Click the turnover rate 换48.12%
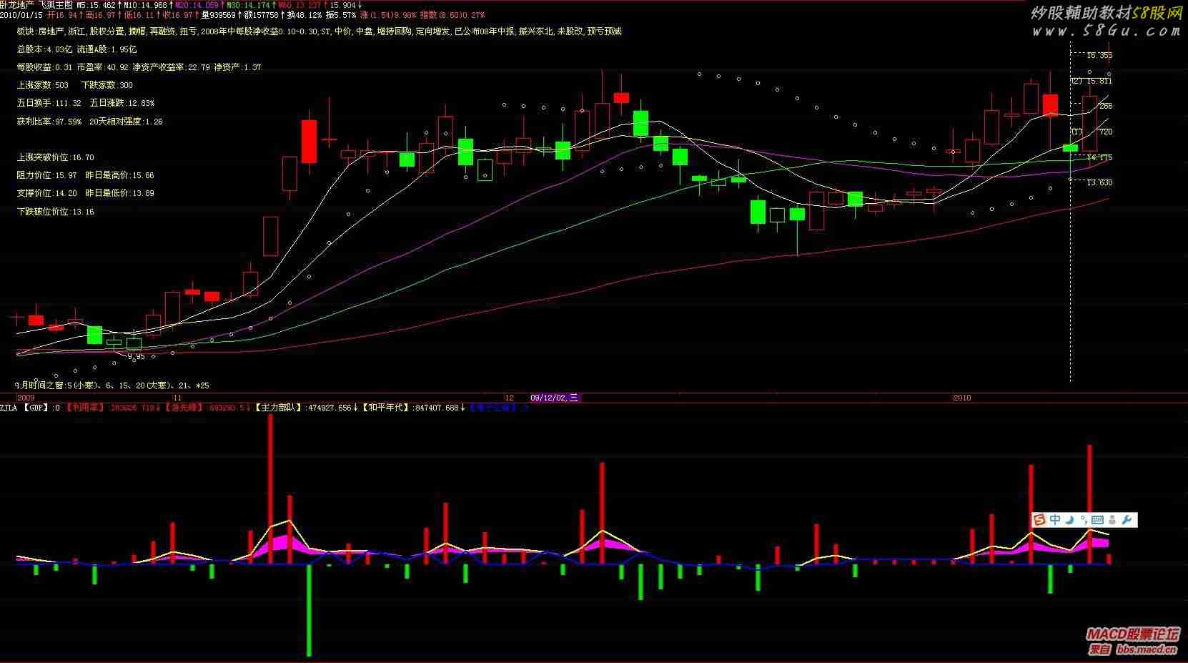The height and width of the screenshot is (663, 1188). (304, 14)
